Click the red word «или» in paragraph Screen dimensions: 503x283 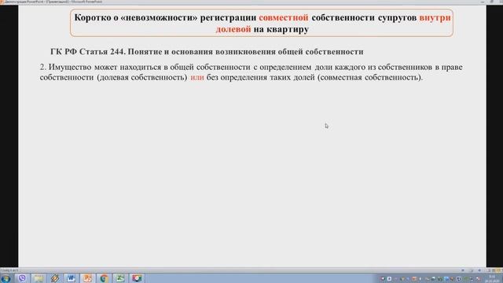click(197, 77)
